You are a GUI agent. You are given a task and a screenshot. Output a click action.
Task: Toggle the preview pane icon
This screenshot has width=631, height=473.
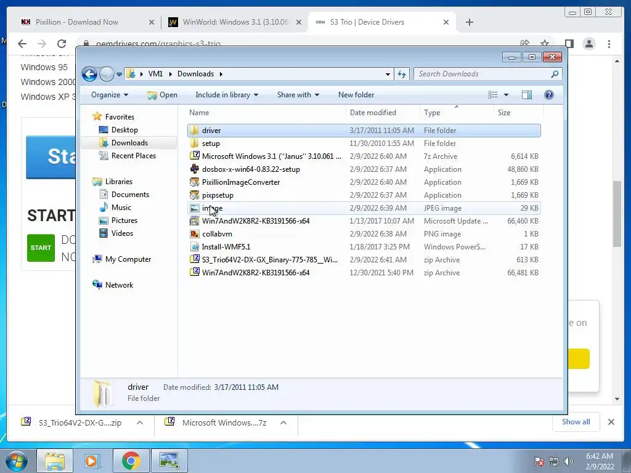(526, 95)
